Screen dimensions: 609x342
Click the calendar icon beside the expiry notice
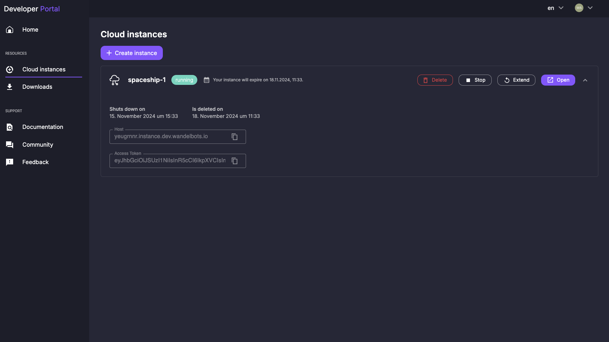tap(206, 80)
